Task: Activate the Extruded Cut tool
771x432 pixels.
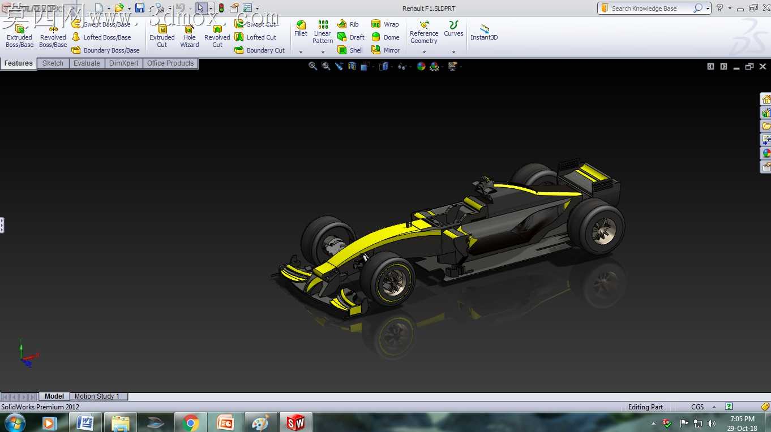Action: pyautogui.click(x=162, y=36)
